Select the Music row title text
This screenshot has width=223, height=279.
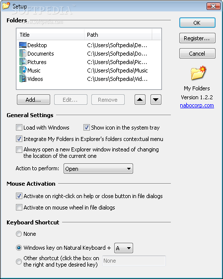coord(34,70)
